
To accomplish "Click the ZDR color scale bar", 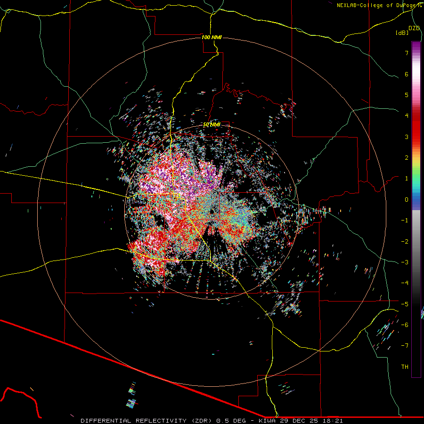I will pos(416,209).
